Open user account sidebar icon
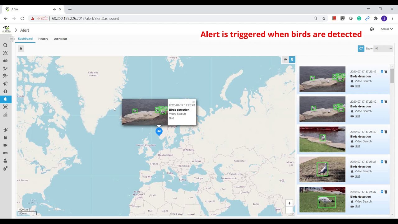This screenshot has width=398, height=224. coord(5,161)
